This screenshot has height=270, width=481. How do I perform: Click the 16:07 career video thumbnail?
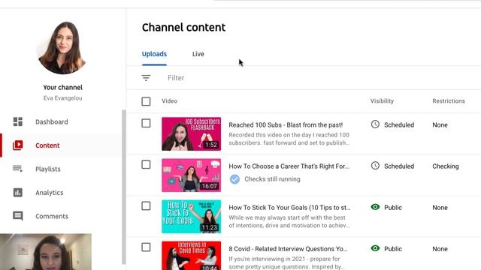[192, 175]
